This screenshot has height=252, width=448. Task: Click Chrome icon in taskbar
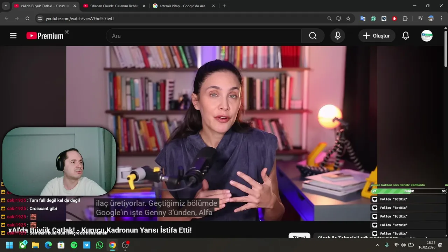pyautogui.click(x=112, y=245)
